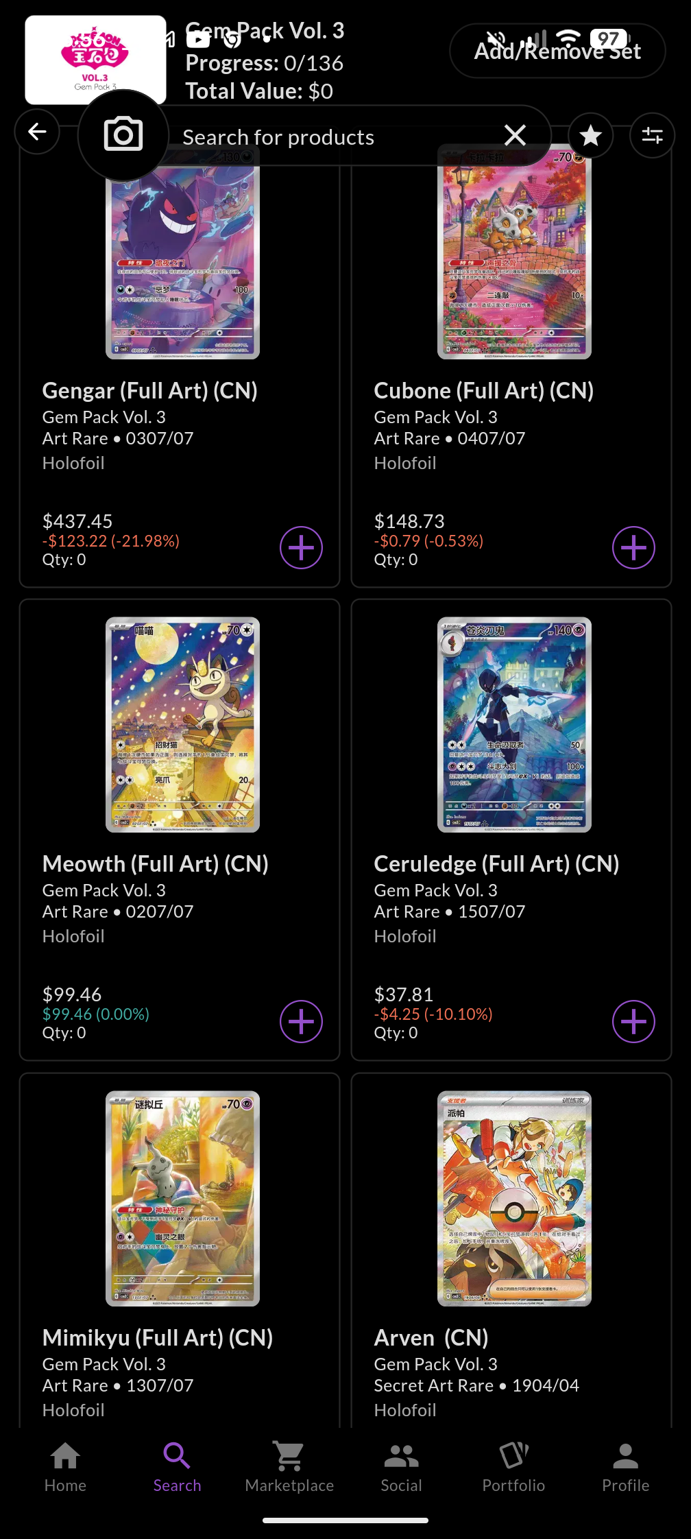Open the Marketplace cart tab
Image resolution: width=691 pixels, height=1539 pixels.
point(289,1467)
